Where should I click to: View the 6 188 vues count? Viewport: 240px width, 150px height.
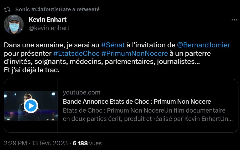pyautogui.click(x=87, y=143)
